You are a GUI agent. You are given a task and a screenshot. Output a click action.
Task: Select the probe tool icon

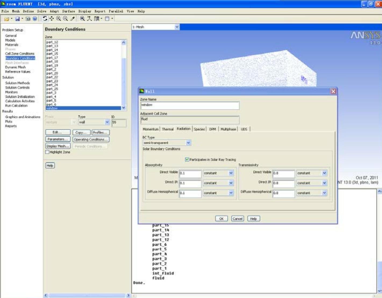[x=72, y=19]
